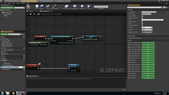Open Class Settings from the toolbar
Image resolution: width=169 pixels, height=95 pixels.
point(66,6)
